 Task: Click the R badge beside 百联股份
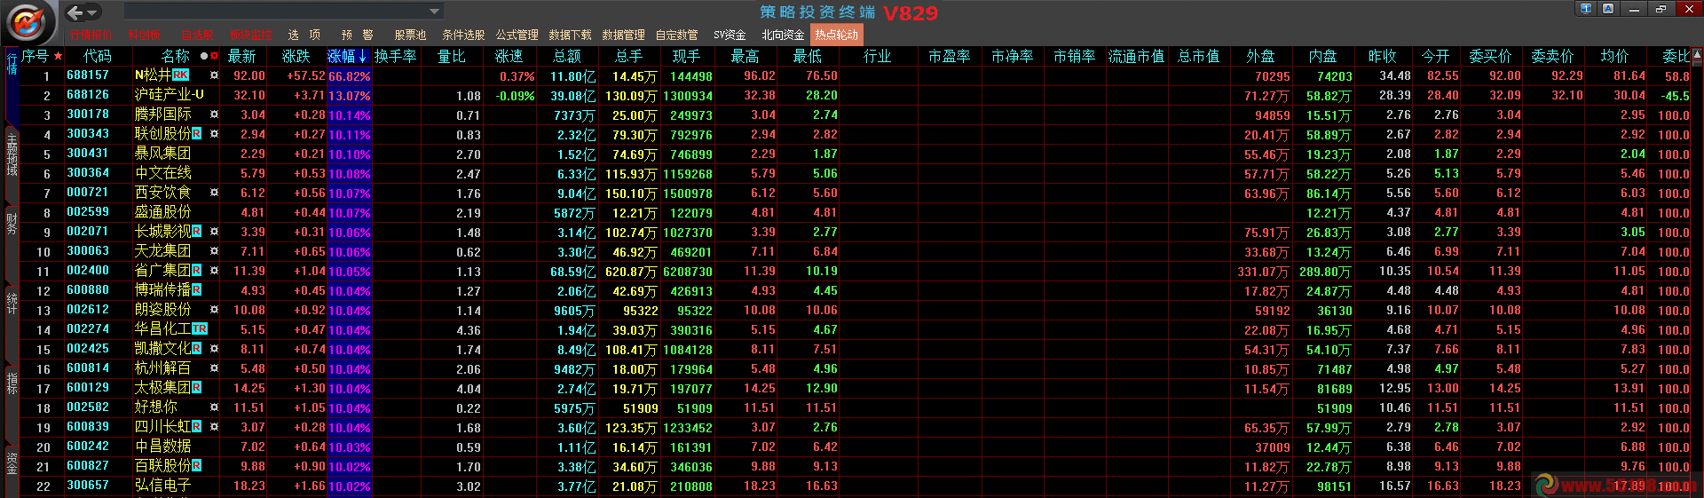[x=197, y=466]
